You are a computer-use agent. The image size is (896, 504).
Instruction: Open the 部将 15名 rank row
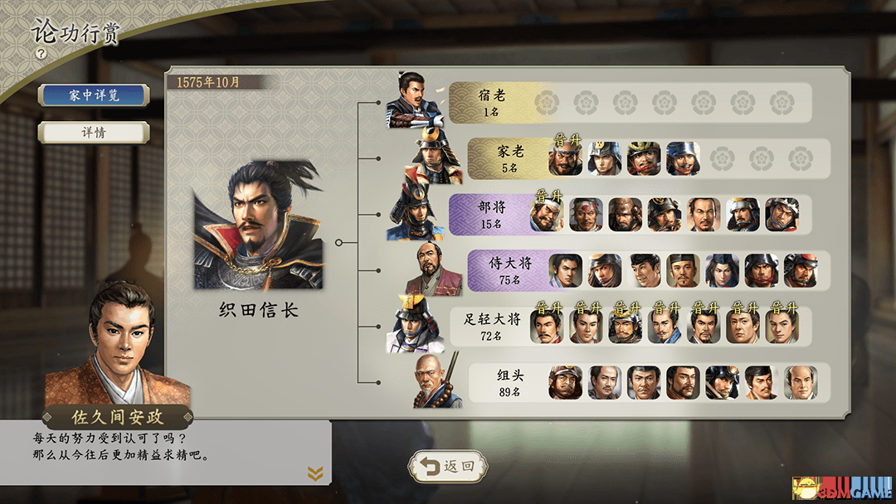point(631,215)
